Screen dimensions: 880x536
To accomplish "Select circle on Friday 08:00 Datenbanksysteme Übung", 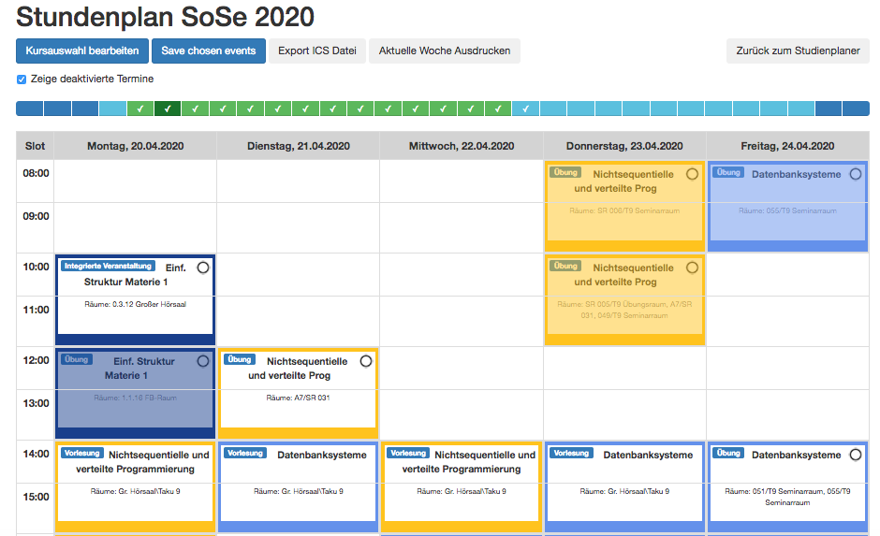I will [x=856, y=174].
